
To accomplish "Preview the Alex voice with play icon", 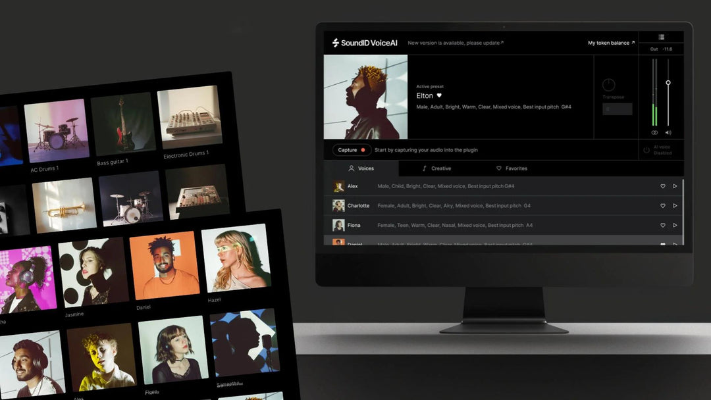I will tap(675, 186).
